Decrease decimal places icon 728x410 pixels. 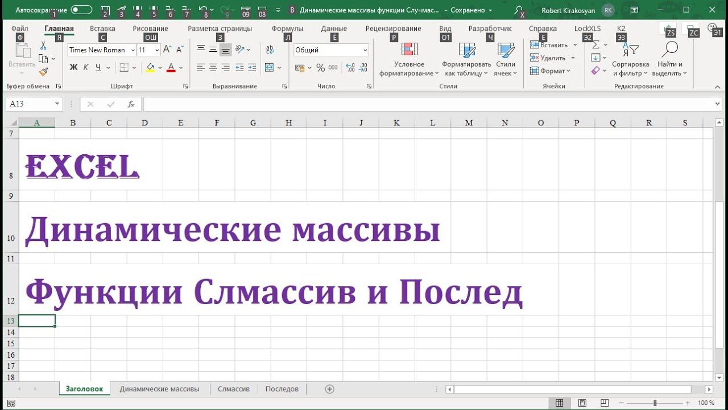click(x=363, y=68)
